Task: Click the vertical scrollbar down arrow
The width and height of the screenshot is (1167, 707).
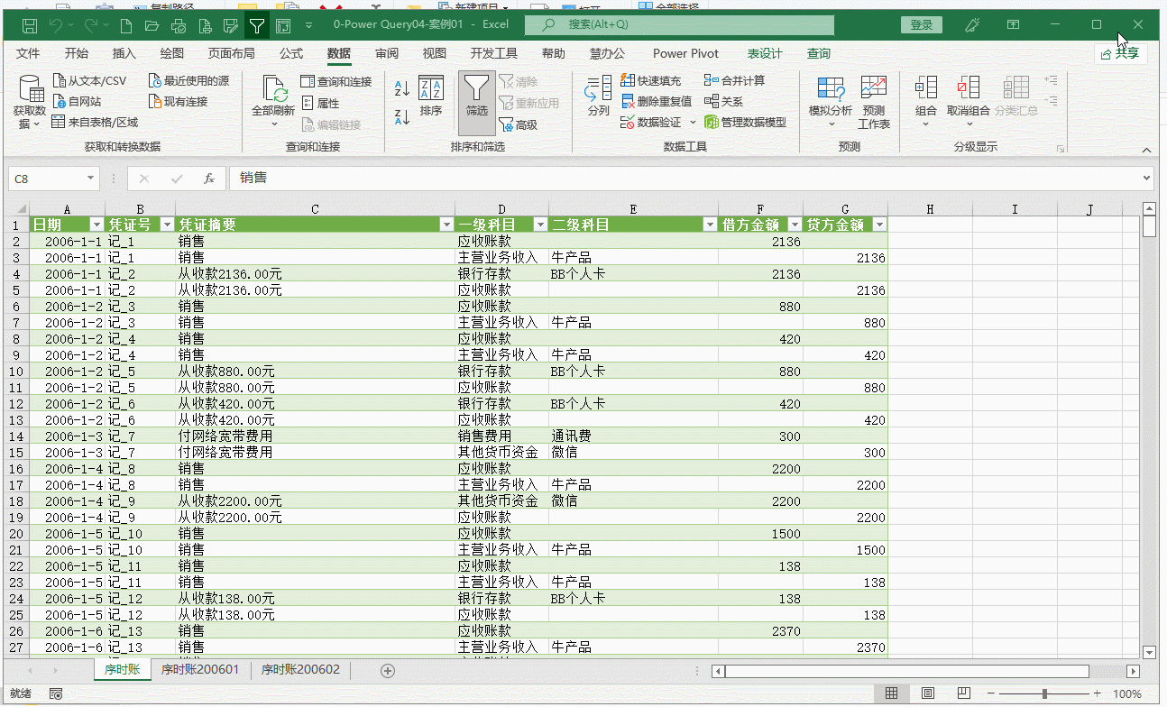Action: tap(1149, 652)
